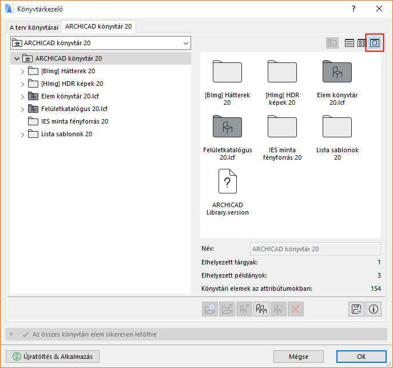Open the info circle button
Image resolution: width=393 pixels, height=368 pixels.
(374, 309)
